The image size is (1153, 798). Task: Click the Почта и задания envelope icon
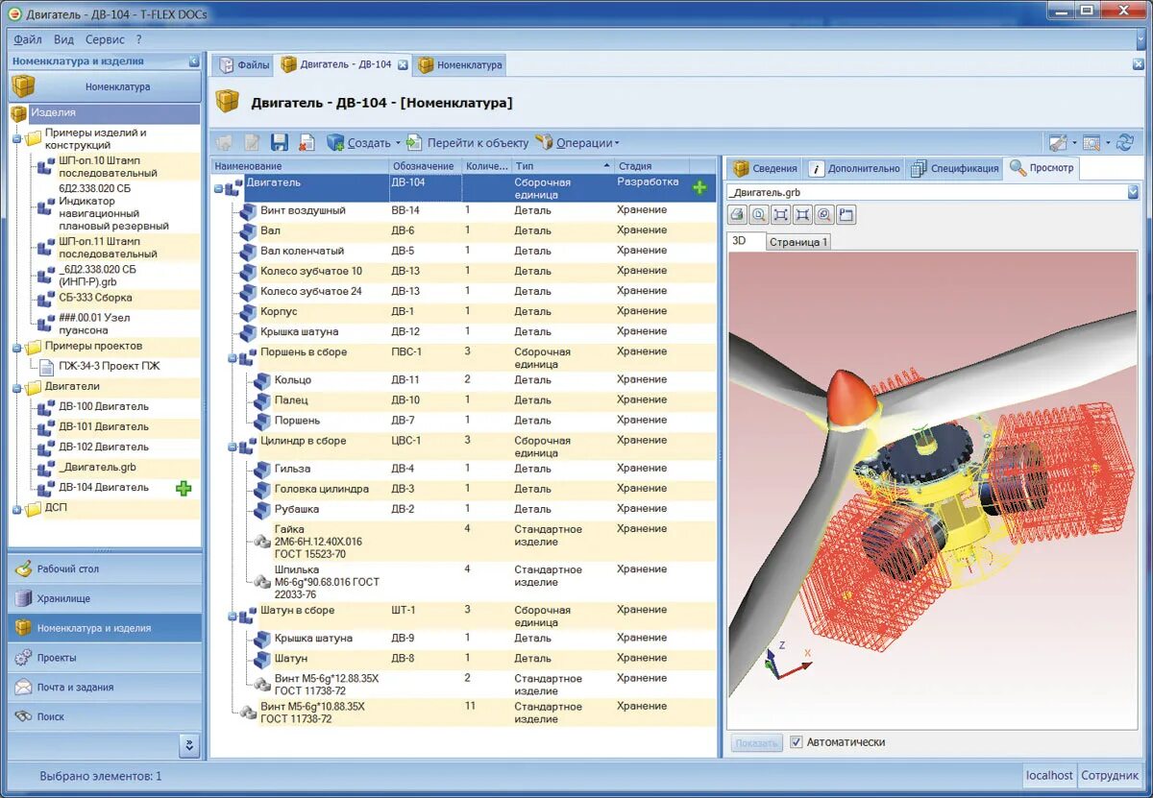(x=23, y=688)
